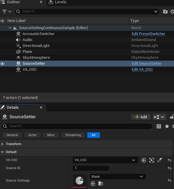Open the VA_OSC actor dropdown

(x=106, y=160)
